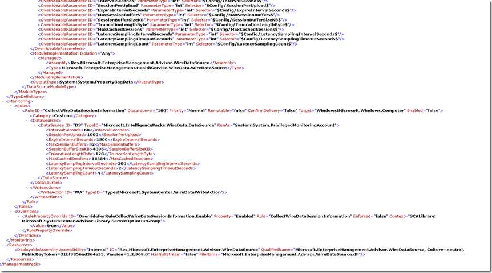
Task: Collapse the Overrides section
Action: (11, 212)
